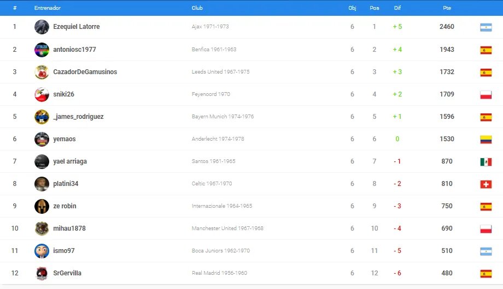Click club text 'Santos 1961-1965'
This screenshot has height=289, width=503.
click(x=213, y=161)
